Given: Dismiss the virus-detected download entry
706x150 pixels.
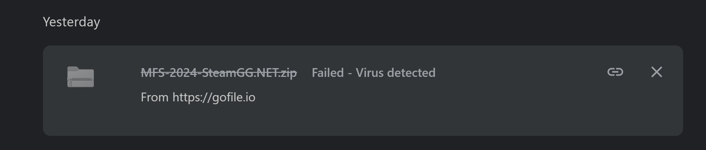Looking at the screenshot, I should 656,72.
